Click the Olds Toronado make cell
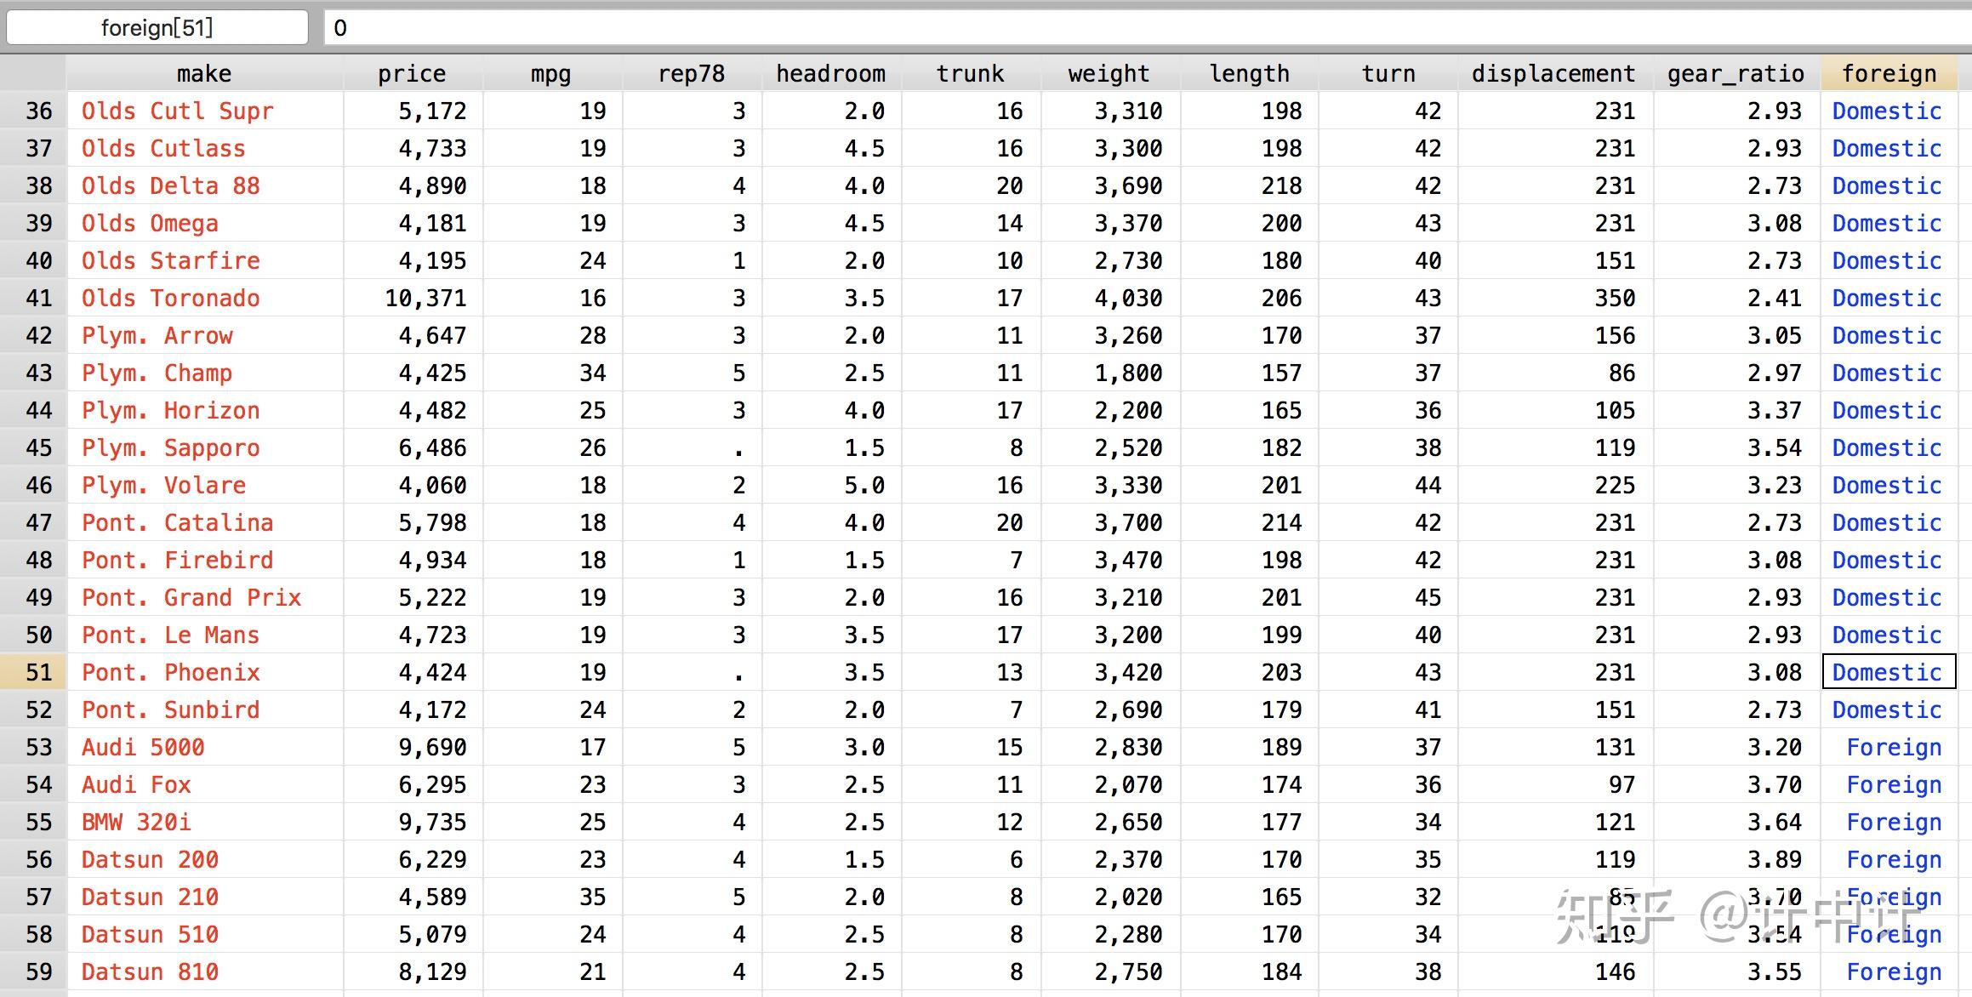The image size is (1972, 997). pos(171,298)
